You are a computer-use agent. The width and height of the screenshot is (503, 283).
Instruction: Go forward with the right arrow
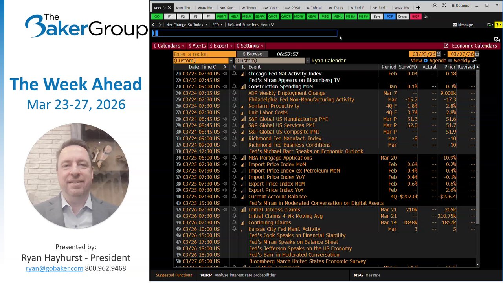point(160,25)
